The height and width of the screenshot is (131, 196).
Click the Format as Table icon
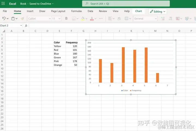pos(187,19)
